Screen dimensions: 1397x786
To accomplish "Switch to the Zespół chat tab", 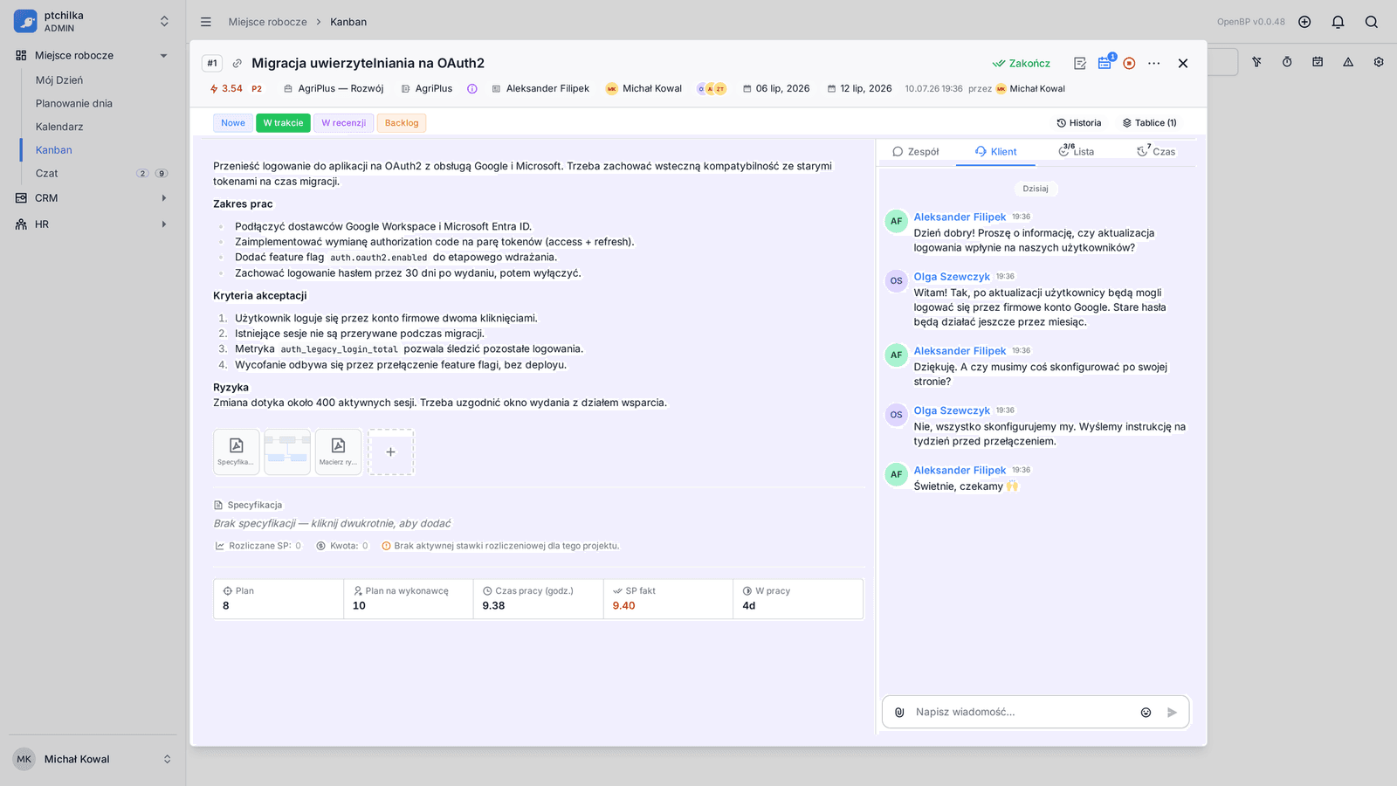I will pos(916,152).
